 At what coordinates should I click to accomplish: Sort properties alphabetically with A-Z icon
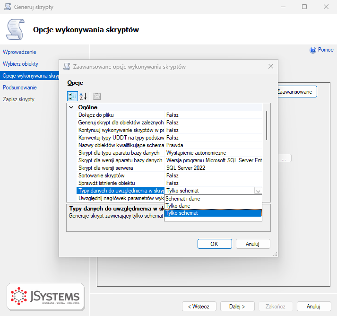(83, 96)
